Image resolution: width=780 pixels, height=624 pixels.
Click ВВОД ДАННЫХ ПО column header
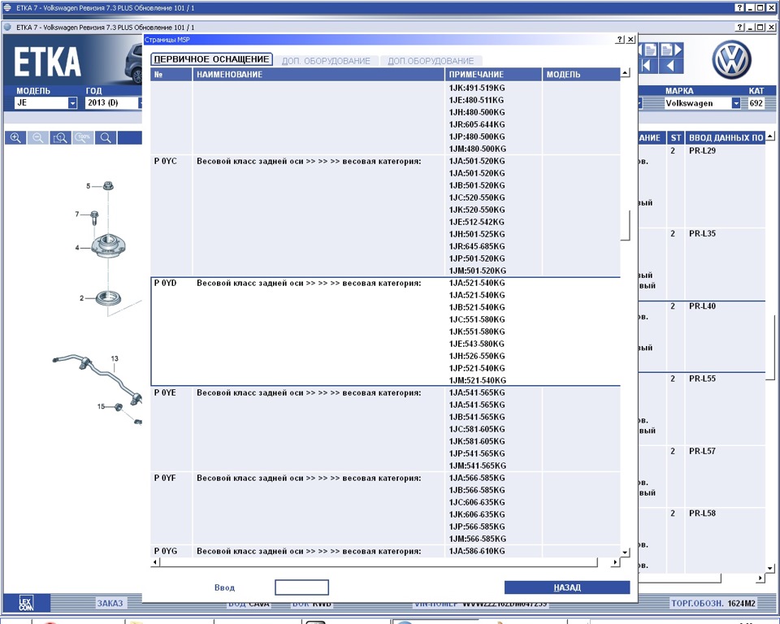click(726, 138)
